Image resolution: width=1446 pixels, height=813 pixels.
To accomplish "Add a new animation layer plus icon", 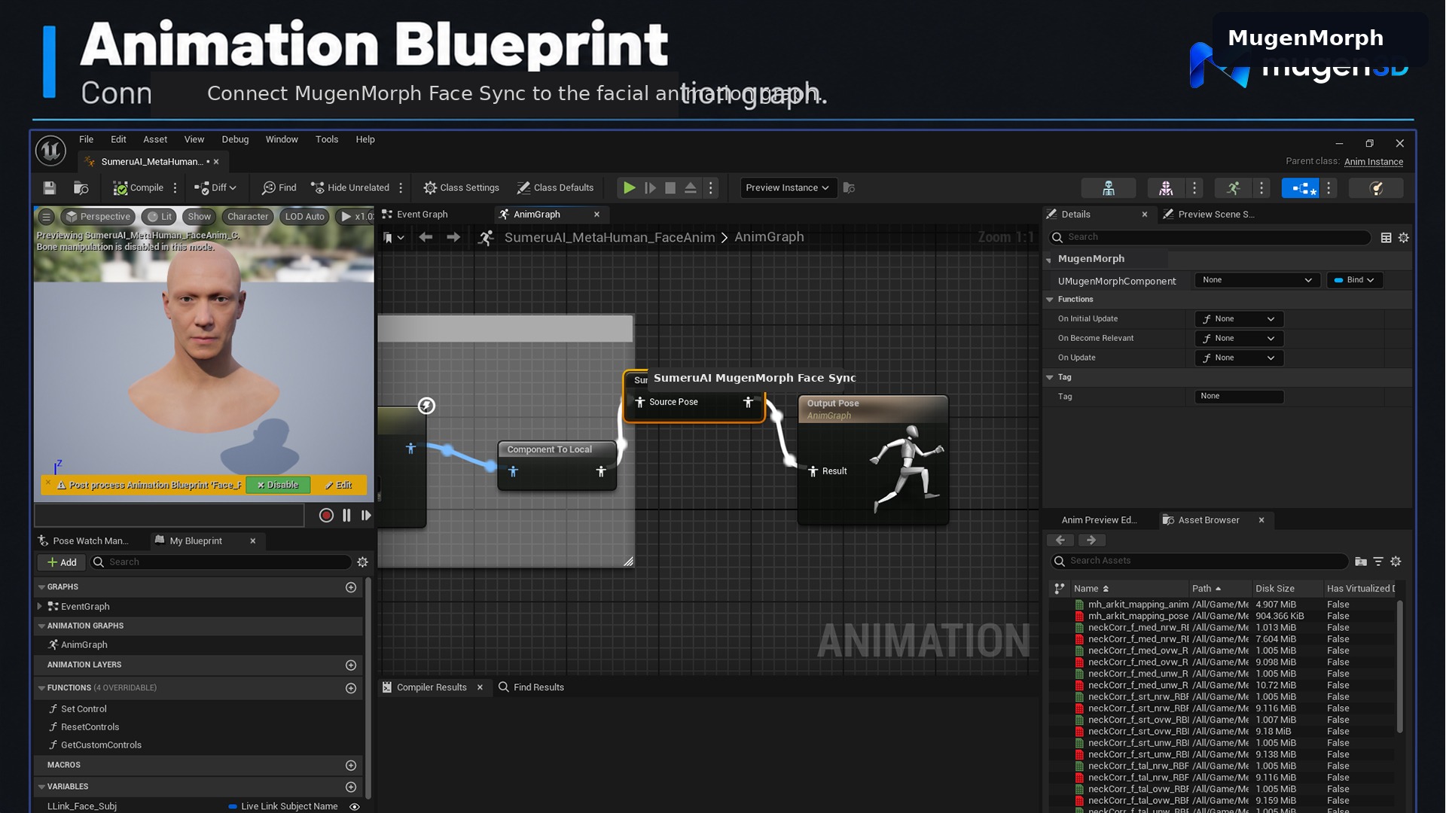I will tap(351, 665).
